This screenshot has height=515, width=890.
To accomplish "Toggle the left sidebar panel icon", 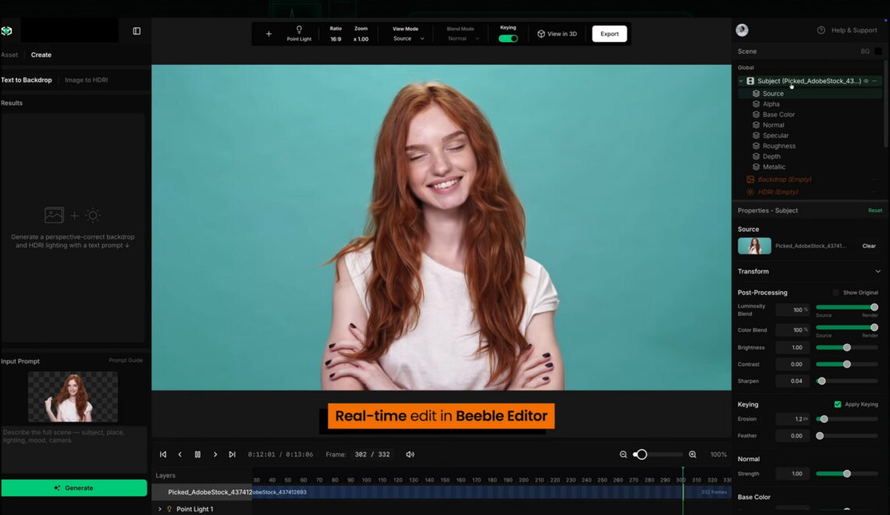I will (x=137, y=31).
